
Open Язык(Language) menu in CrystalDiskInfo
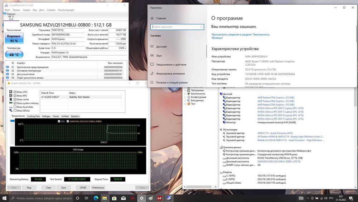tap(66, 10)
